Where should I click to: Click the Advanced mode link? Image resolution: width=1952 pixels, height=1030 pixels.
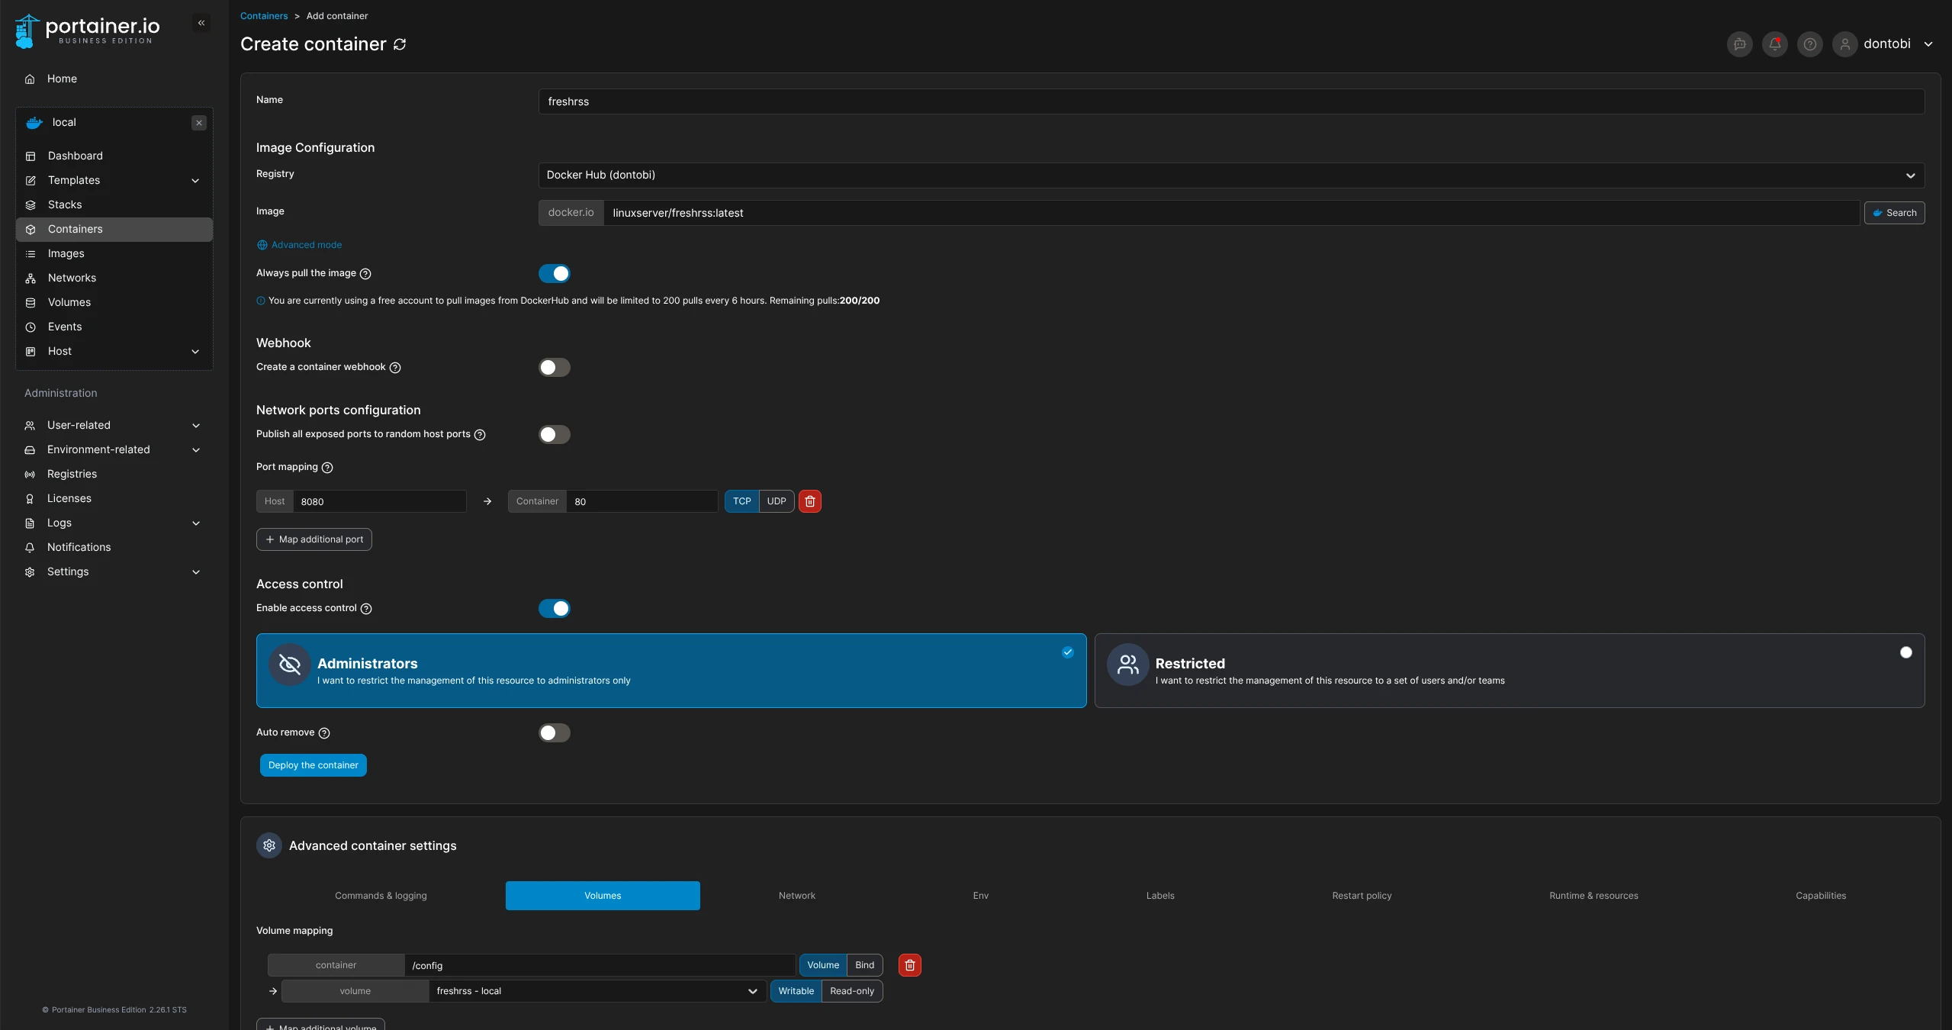pos(300,245)
